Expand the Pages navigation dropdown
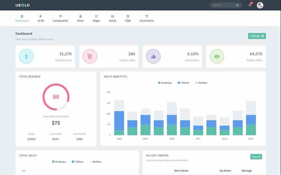This screenshot has width=281, height=175. [x=96, y=18]
